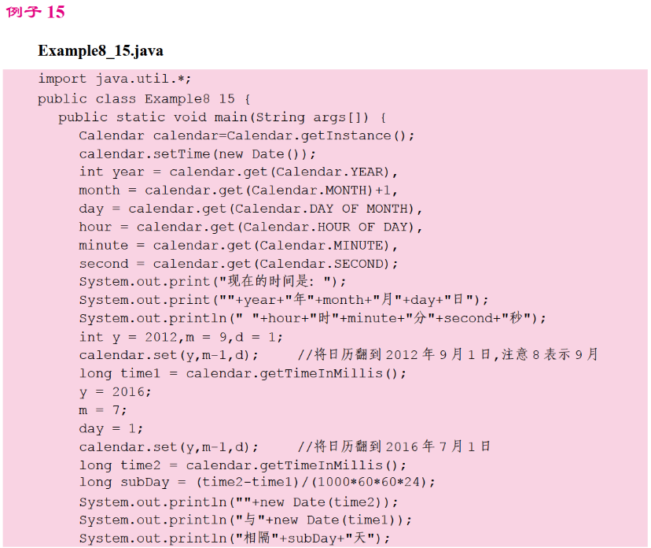
Task: Click the Calendar.MONTH assignment line
Action: click(x=239, y=190)
